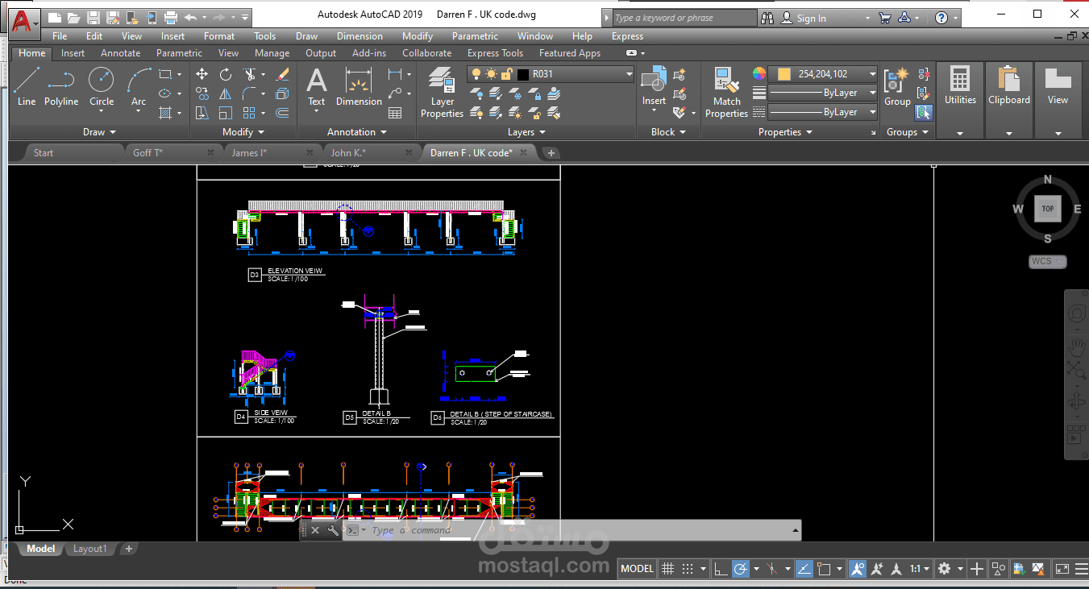
Task: Activate the Arc tool
Action: point(139,87)
